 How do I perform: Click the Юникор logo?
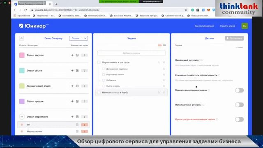click(x=34, y=26)
